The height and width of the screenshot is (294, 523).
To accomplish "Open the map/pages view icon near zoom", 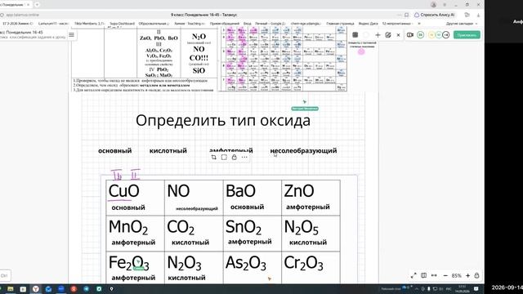I will pos(423,275).
